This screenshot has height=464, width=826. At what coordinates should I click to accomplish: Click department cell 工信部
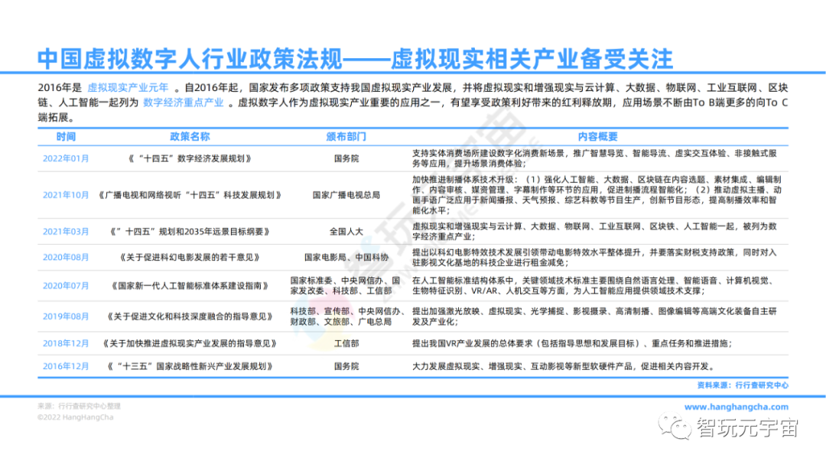point(346,343)
